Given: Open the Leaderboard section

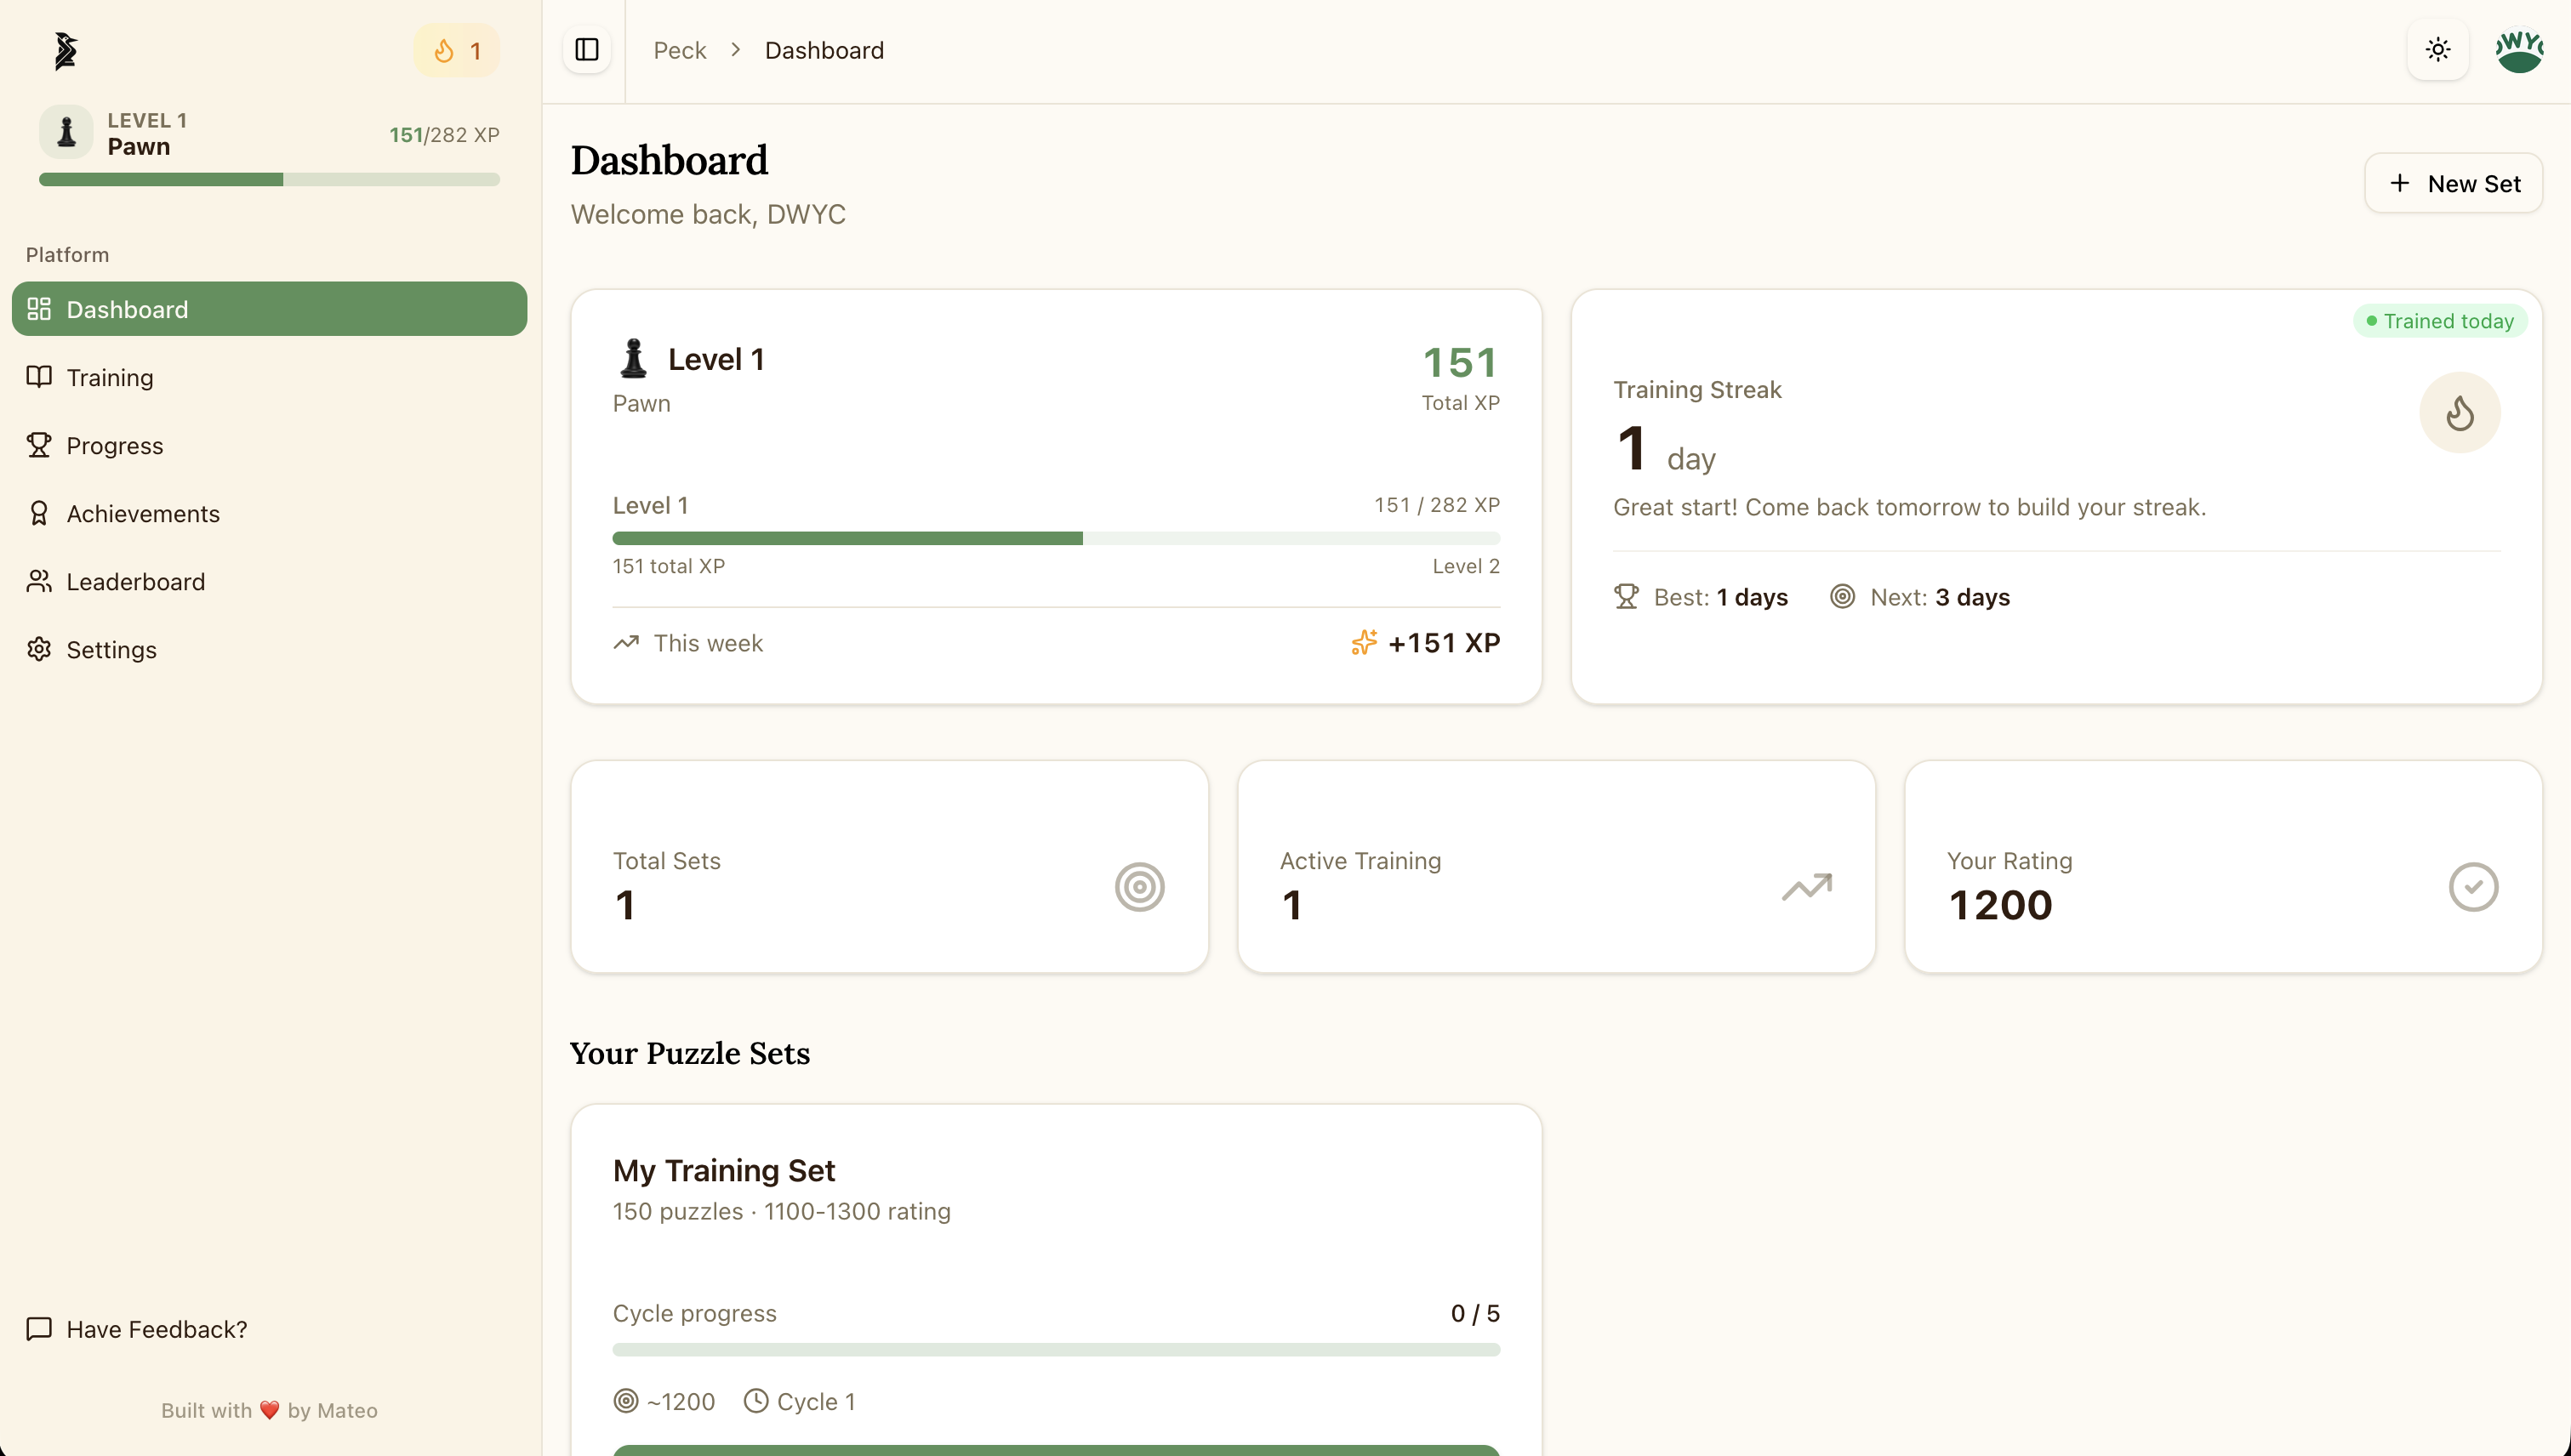Looking at the screenshot, I should 135,581.
